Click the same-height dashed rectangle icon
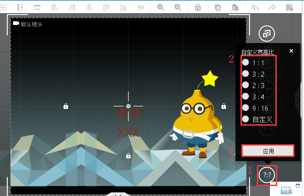The width and height of the screenshot is (304, 196). click(x=20, y=7)
